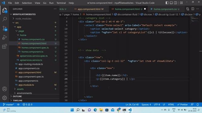Open the terminal app on taskbar

[124, 110]
